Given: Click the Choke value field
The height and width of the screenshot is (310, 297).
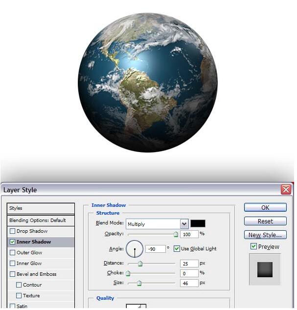Looking at the screenshot, I should point(189,273).
